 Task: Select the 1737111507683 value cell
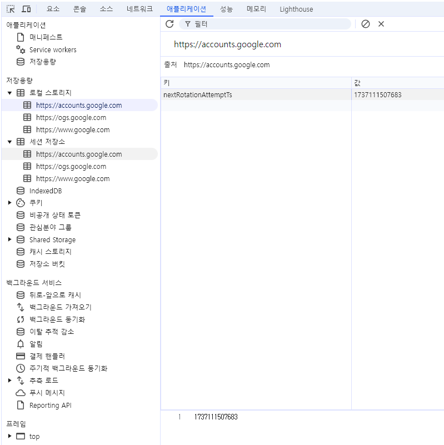point(398,95)
